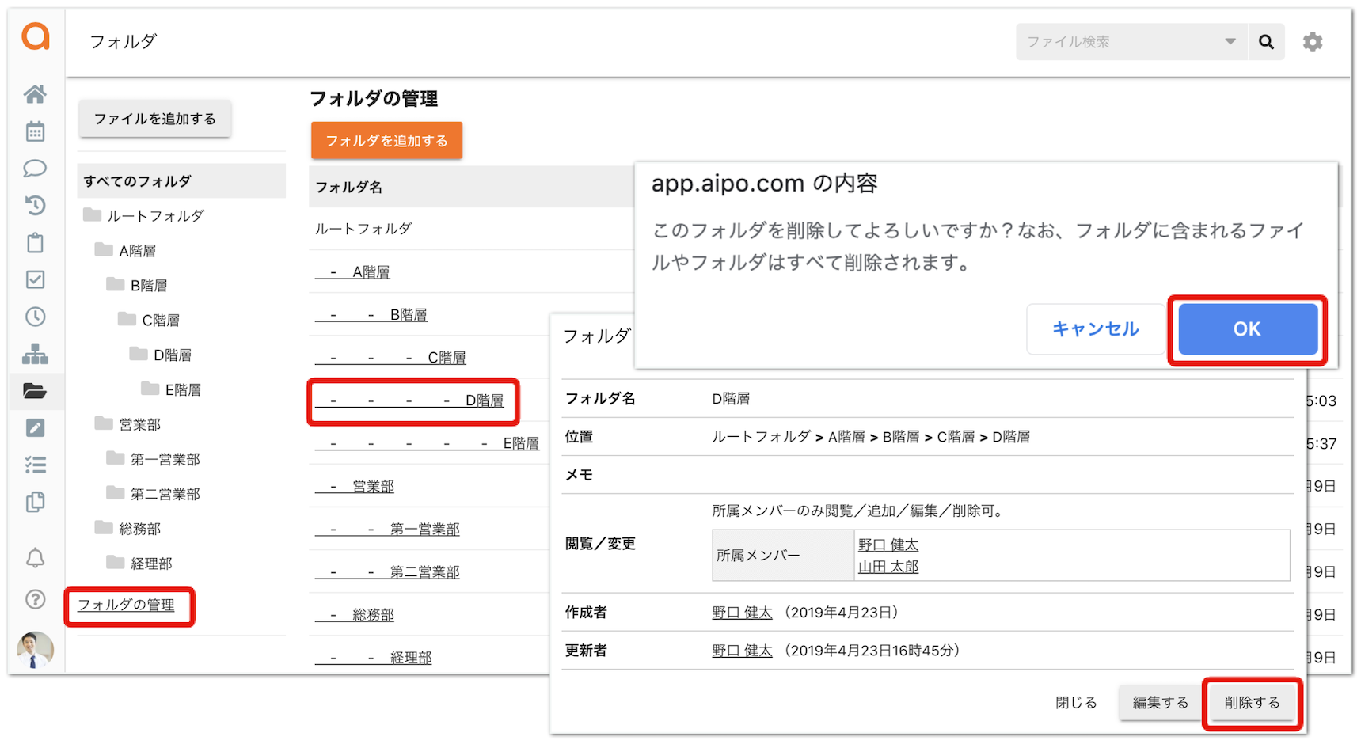Click 閉じる in the folder detail popup
The height and width of the screenshot is (744, 1361).
tap(1077, 703)
